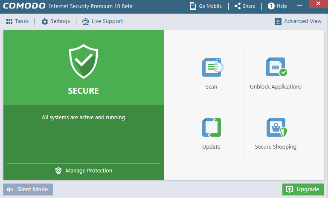
Task: Open the Share link text
Action: (249, 6)
